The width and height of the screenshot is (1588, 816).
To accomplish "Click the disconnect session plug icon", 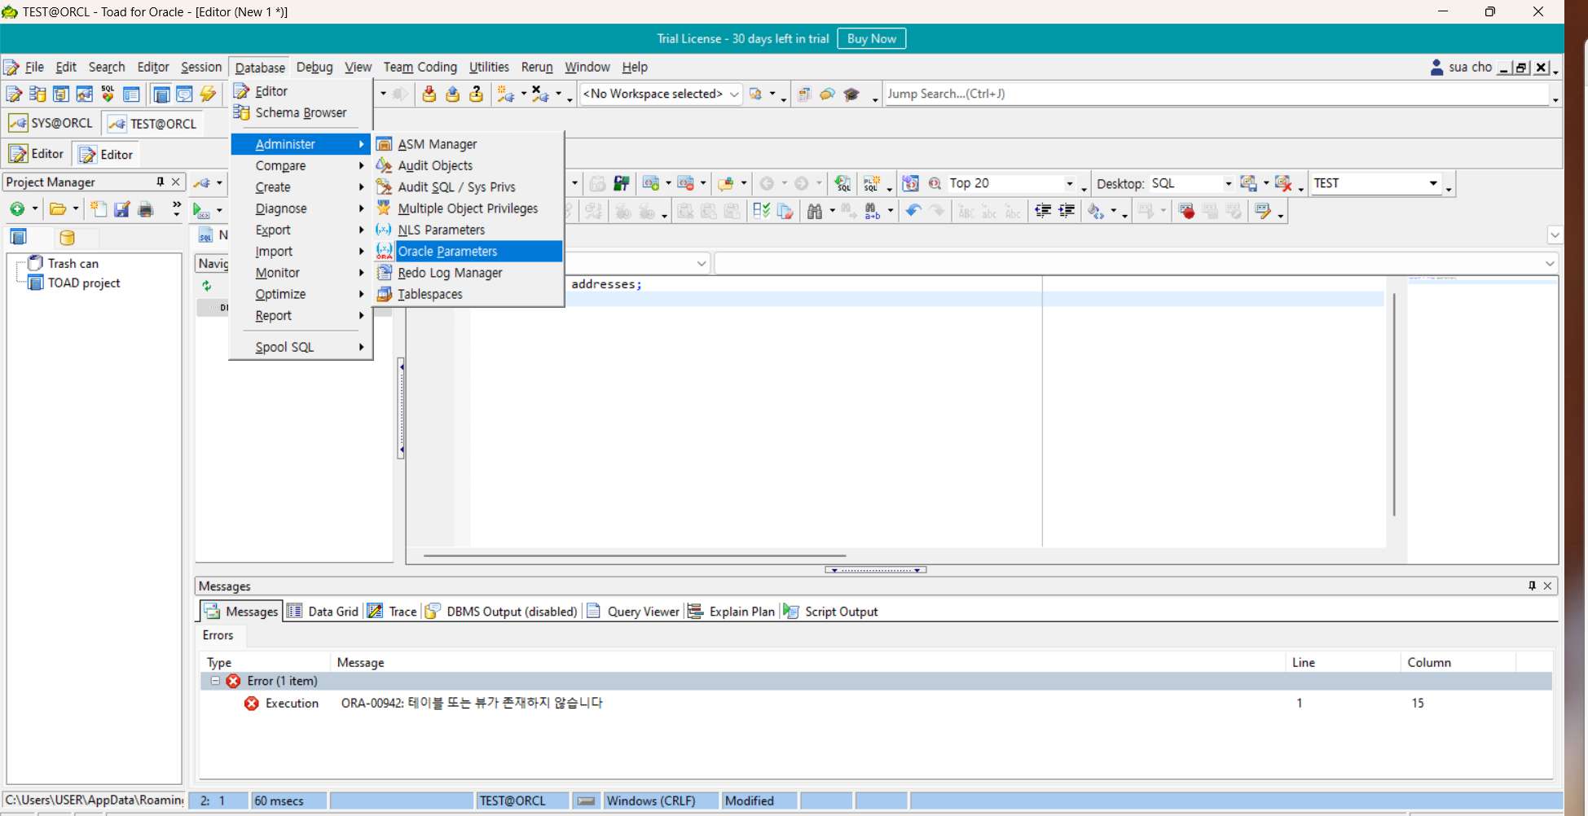I will click(540, 94).
